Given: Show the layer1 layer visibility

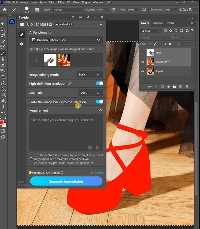Looking at the screenshot, I should 143,52.
